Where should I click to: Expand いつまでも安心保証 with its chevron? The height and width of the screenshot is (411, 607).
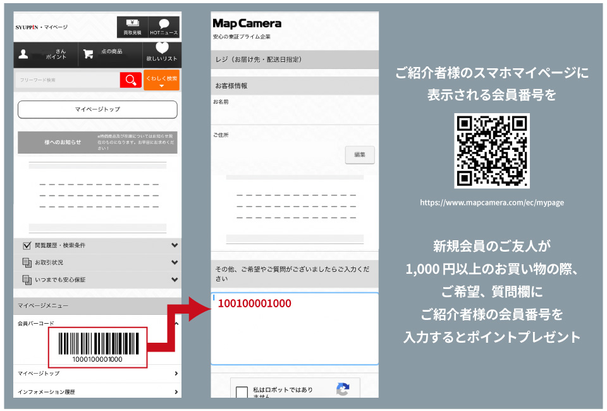coord(173,279)
